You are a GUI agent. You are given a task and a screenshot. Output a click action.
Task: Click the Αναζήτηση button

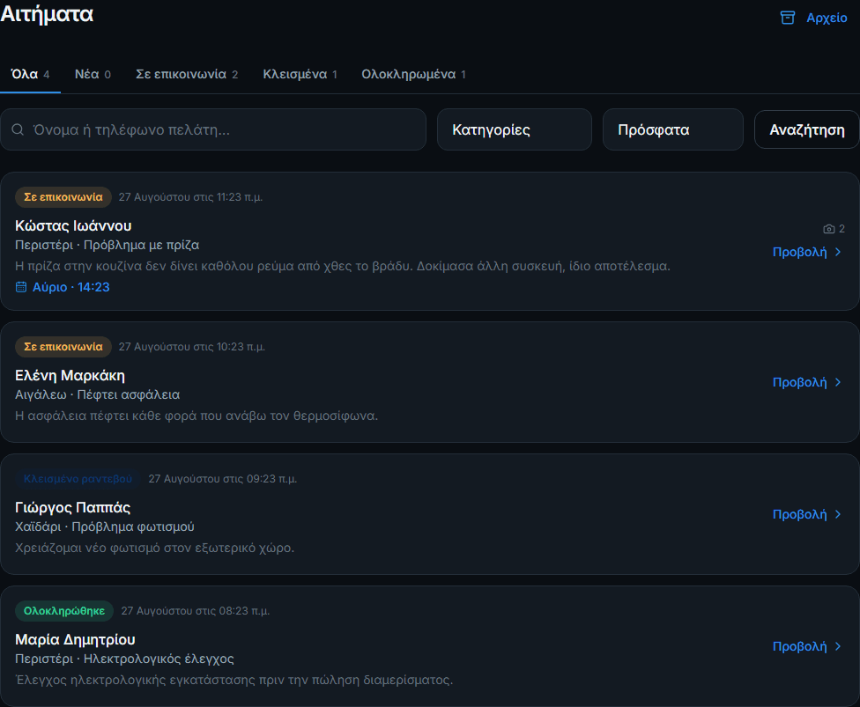[807, 129]
